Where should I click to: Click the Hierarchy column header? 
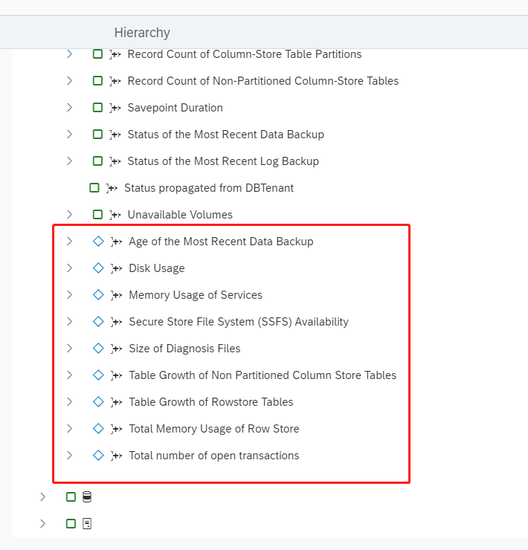pos(142,33)
